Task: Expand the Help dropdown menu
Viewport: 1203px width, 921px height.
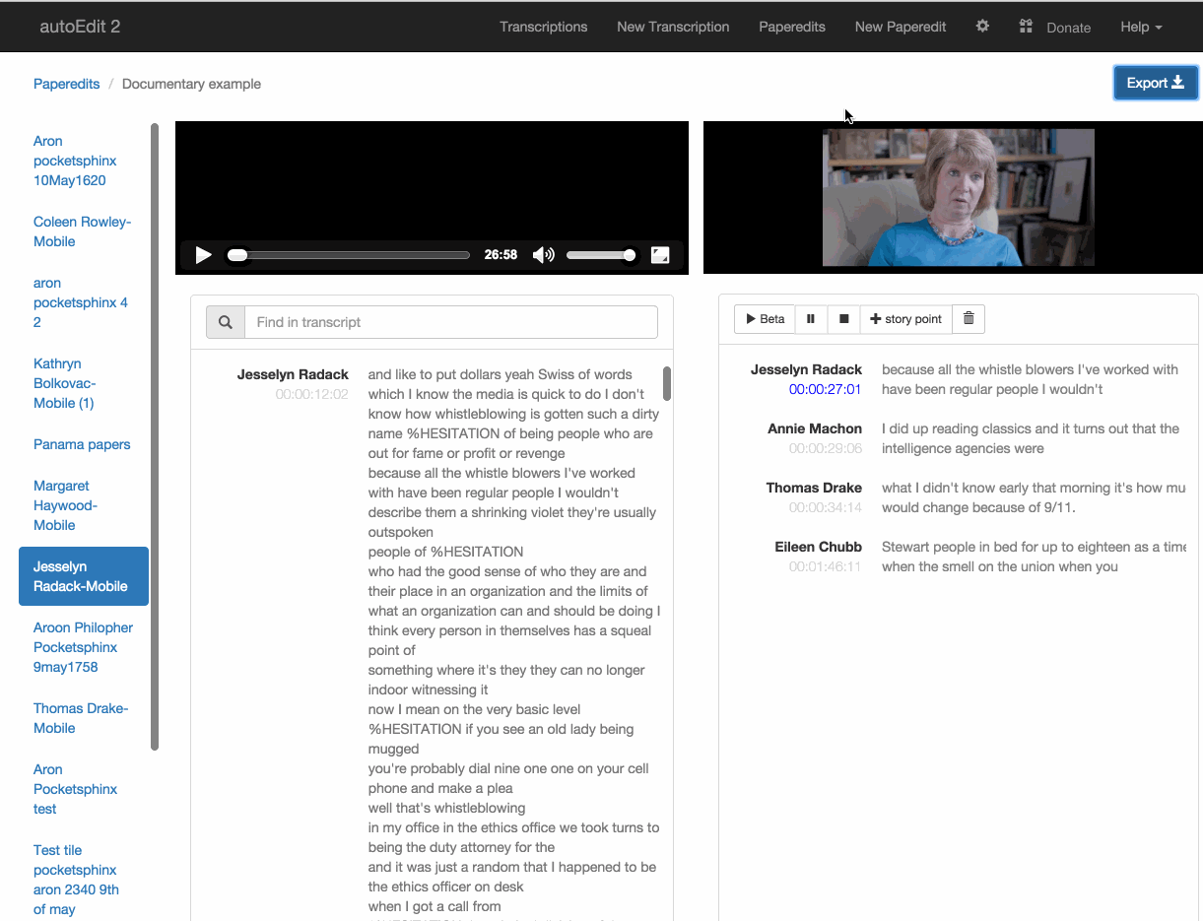Action: click(x=1141, y=27)
